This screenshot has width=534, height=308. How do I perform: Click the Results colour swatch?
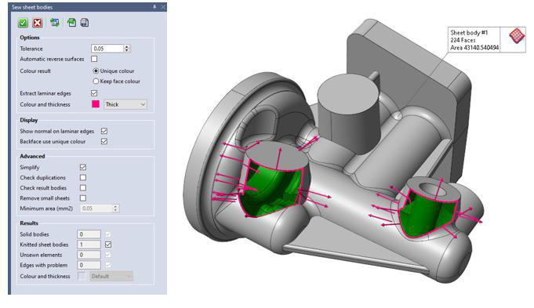[x=82, y=276]
